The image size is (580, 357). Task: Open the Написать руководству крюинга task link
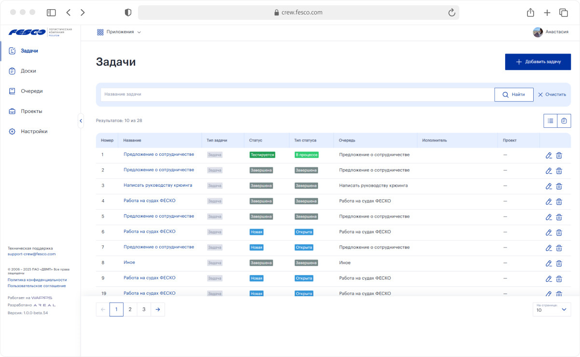pyautogui.click(x=158, y=185)
